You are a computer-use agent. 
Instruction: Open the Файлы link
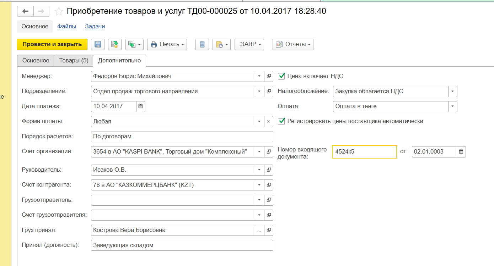67,27
